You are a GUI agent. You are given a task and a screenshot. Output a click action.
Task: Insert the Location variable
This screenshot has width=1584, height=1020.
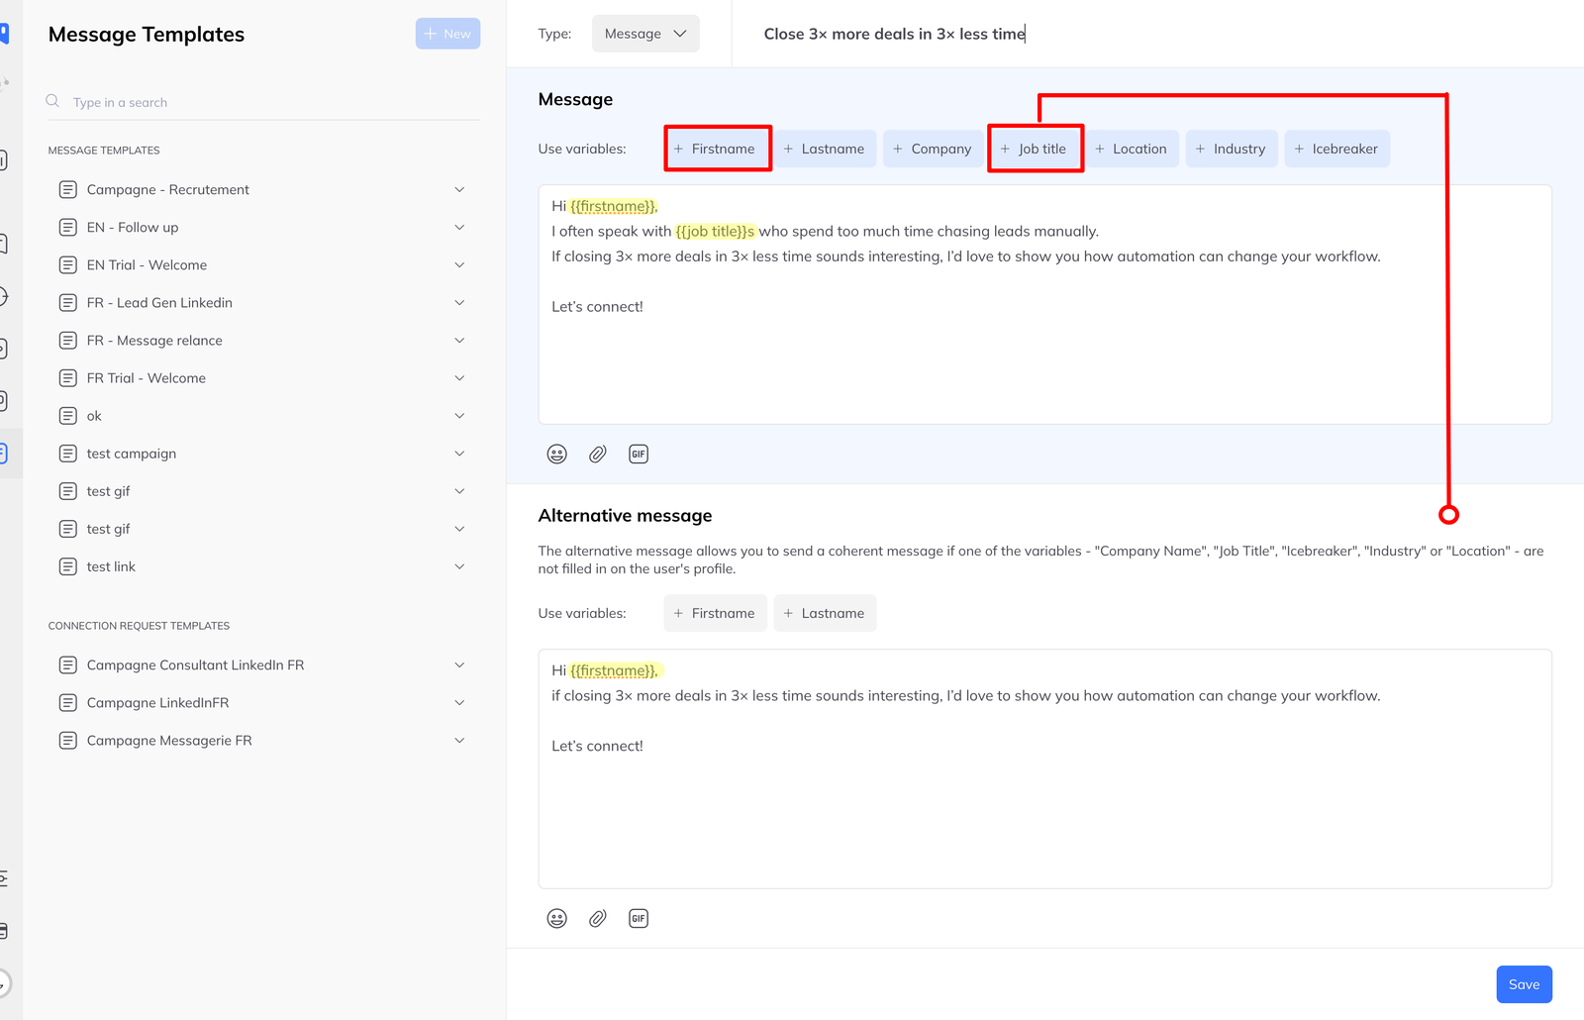1132,149
